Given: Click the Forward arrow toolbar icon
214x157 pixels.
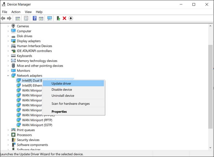Looking at the screenshot, I should (9, 18).
